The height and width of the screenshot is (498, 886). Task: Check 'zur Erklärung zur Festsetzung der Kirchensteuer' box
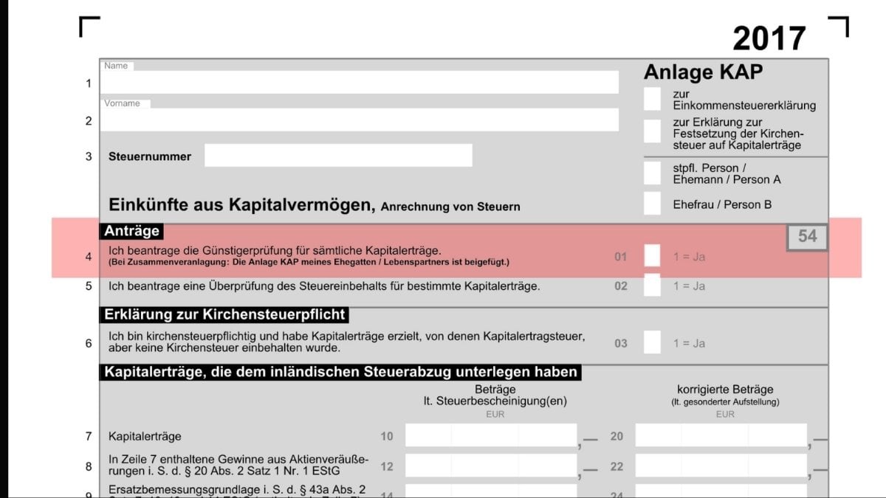[x=652, y=131]
